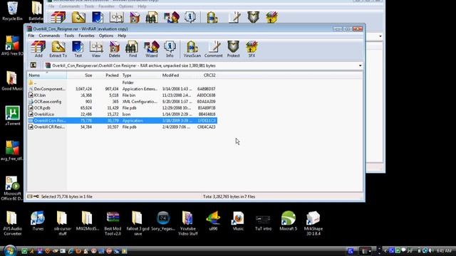Select the parent folder '..' row
The width and height of the screenshot is (456, 256).
(122, 82)
